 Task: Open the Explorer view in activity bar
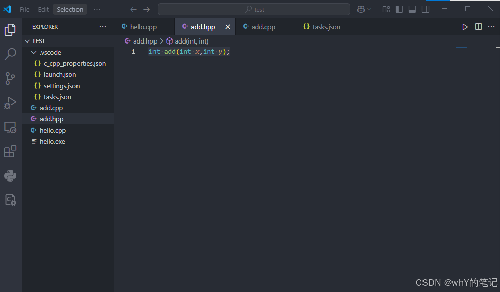tap(10, 30)
